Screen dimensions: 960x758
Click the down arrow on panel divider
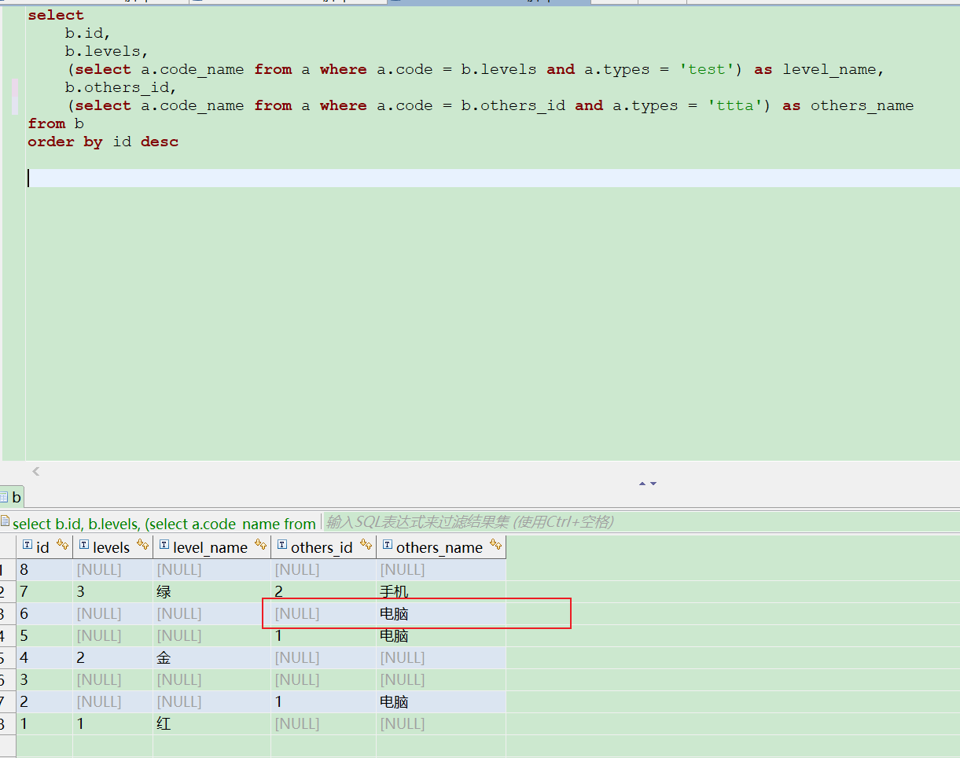pos(653,484)
